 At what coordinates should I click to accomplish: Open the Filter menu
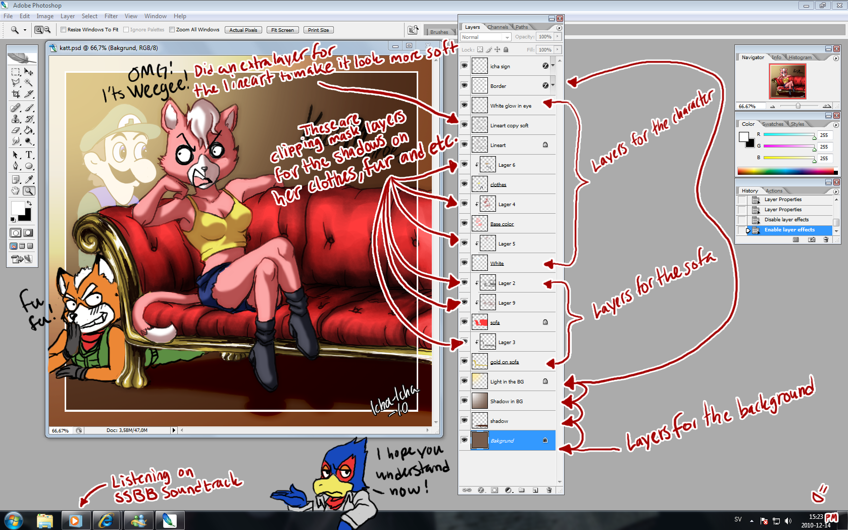click(111, 16)
